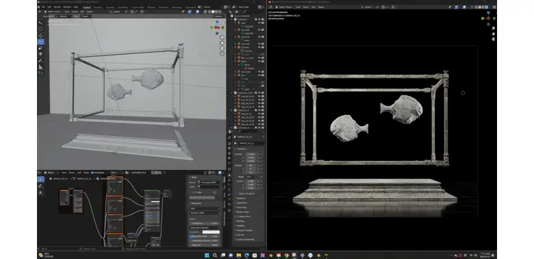
Task: Open Object Mode dropdown in left viewport
Action: [53, 12]
